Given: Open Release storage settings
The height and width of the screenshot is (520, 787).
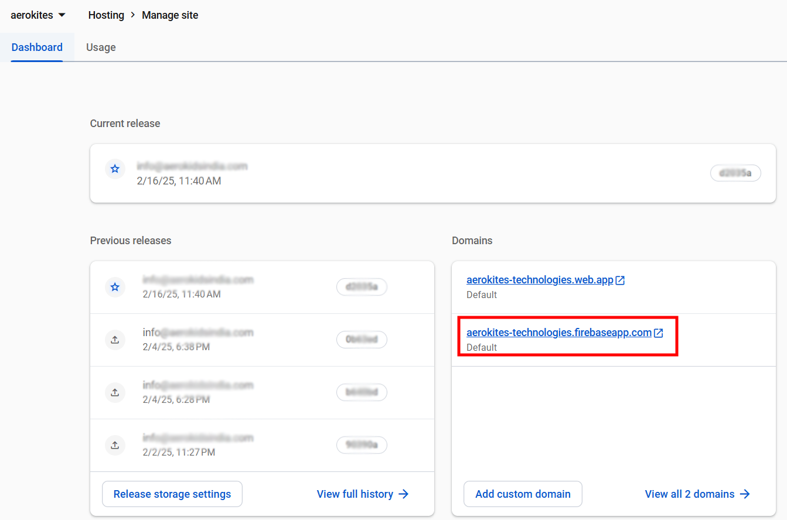Looking at the screenshot, I should pyautogui.click(x=172, y=494).
